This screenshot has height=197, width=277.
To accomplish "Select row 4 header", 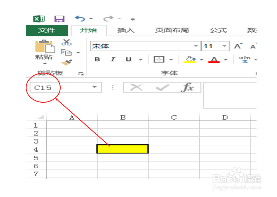I will click(36, 150).
